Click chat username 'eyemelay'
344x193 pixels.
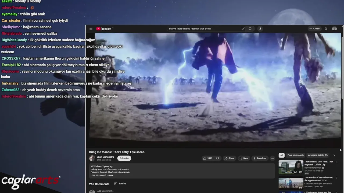[x=9, y=14]
